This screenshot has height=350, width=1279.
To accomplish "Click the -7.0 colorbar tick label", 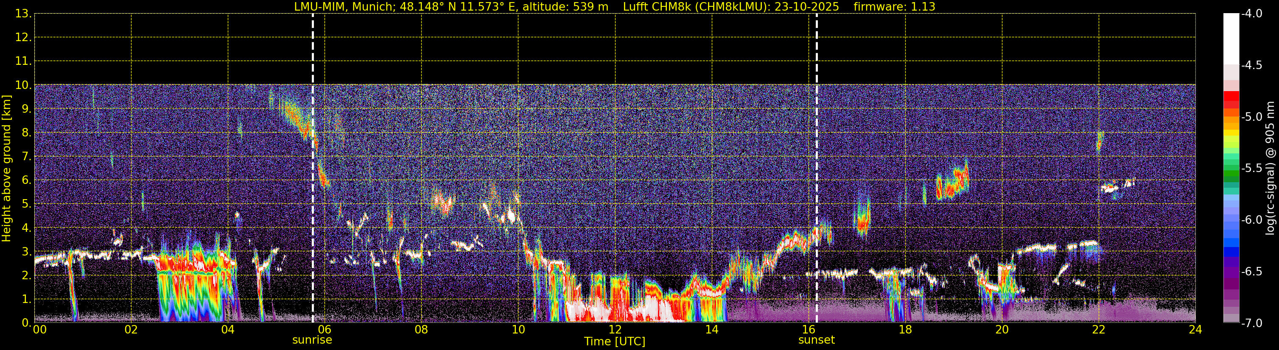I will click(1251, 323).
